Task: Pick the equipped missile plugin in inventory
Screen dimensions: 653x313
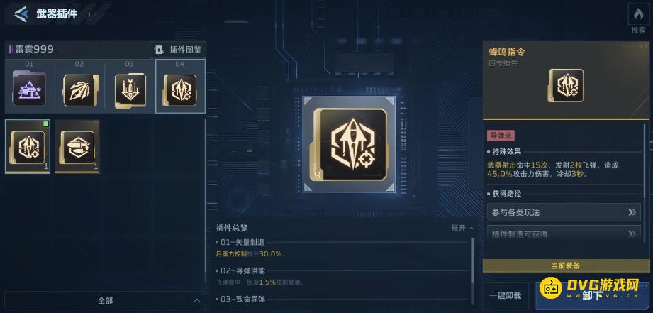Action: 28,146
